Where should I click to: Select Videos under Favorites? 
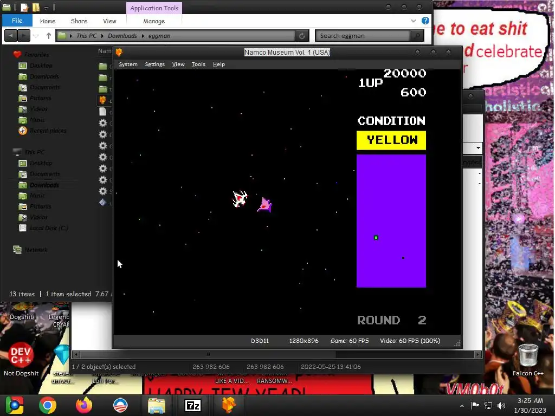point(38,109)
